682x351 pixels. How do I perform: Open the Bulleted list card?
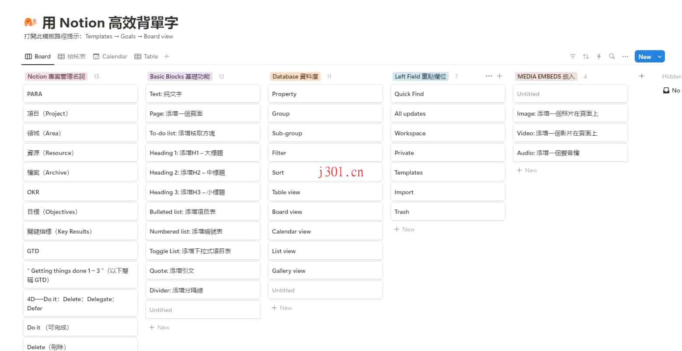(x=203, y=212)
